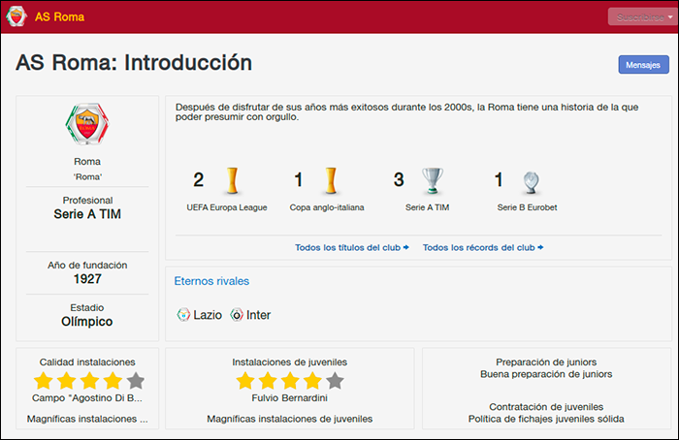Click the 'Roma' nickname text
Image resolution: width=679 pixels, height=440 pixels.
[87, 176]
